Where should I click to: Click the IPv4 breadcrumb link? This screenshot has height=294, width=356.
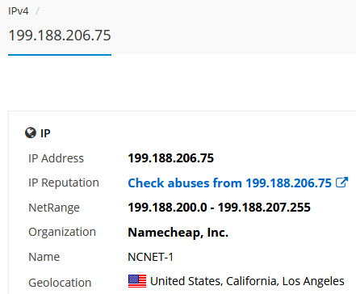(19, 11)
